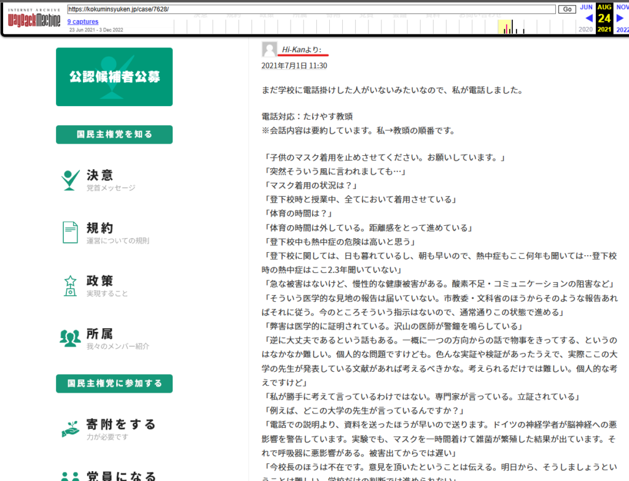Open the 政策 menu item text
This screenshot has width=629, height=481.
100,281
